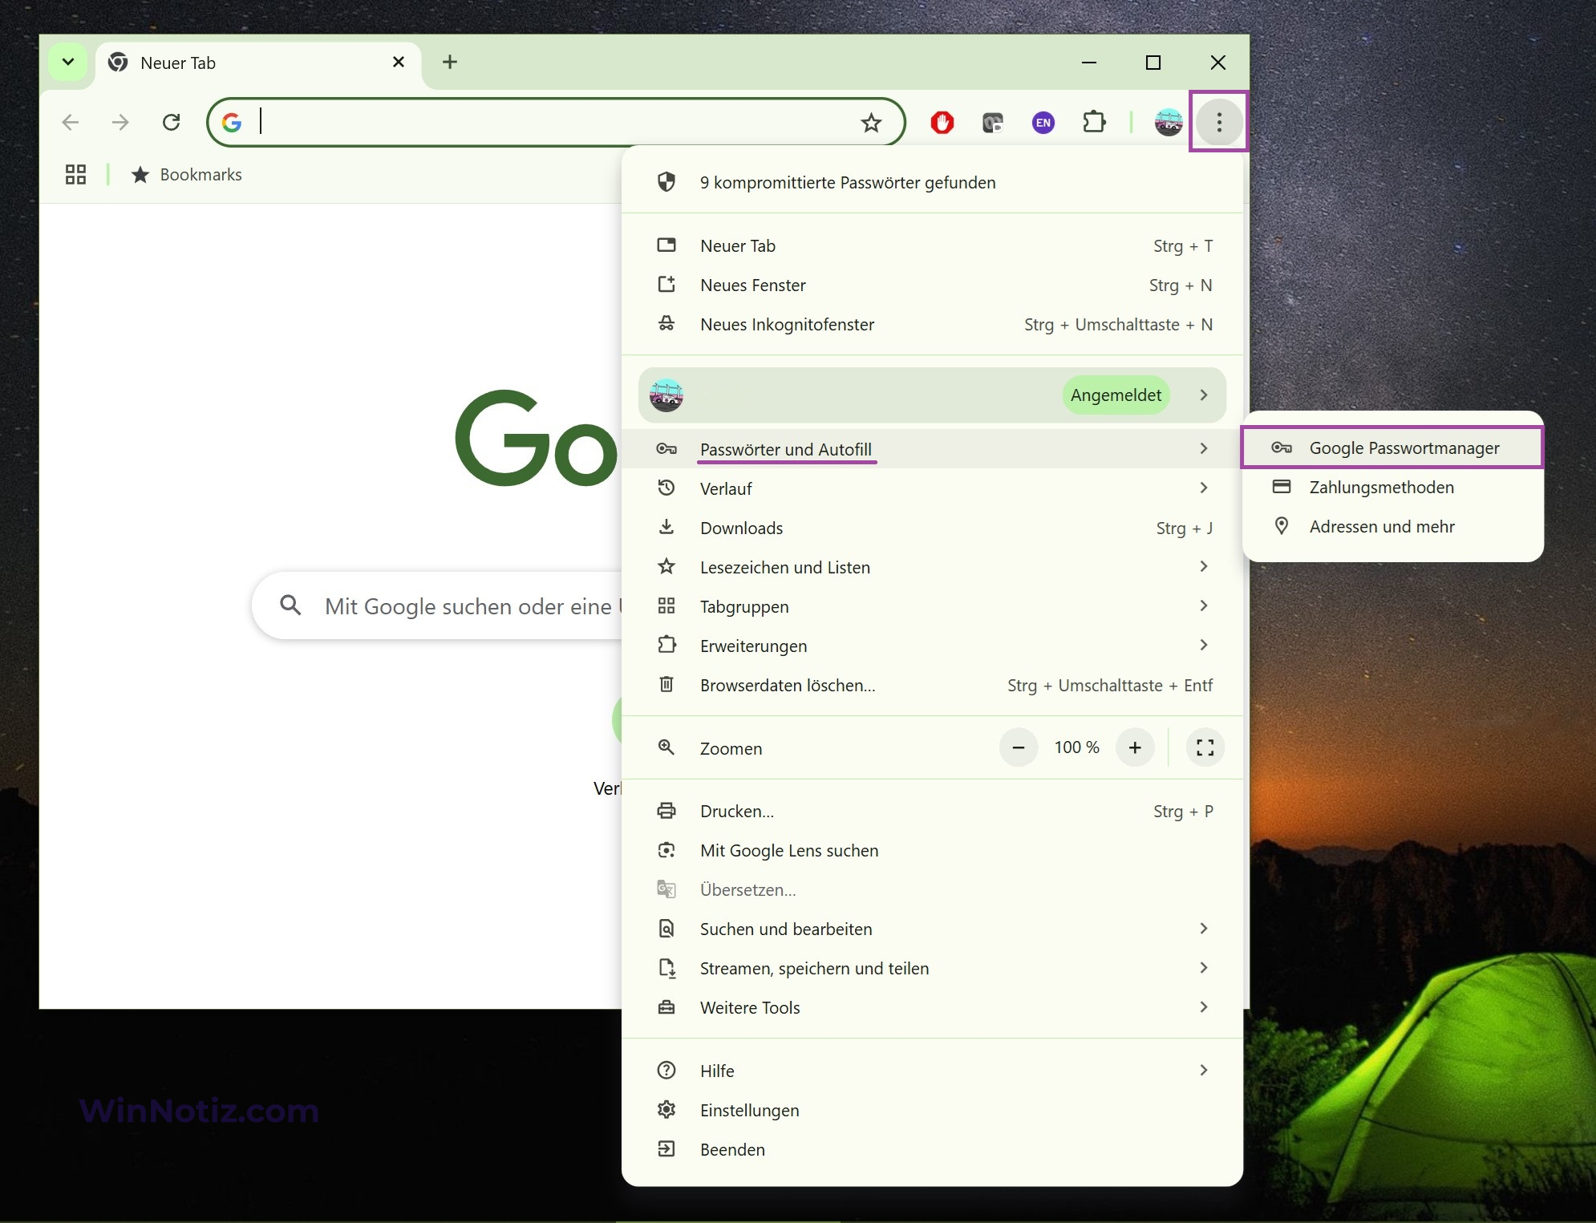Open Einstellungen from the menu
The height and width of the screenshot is (1223, 1596).
933,1109
